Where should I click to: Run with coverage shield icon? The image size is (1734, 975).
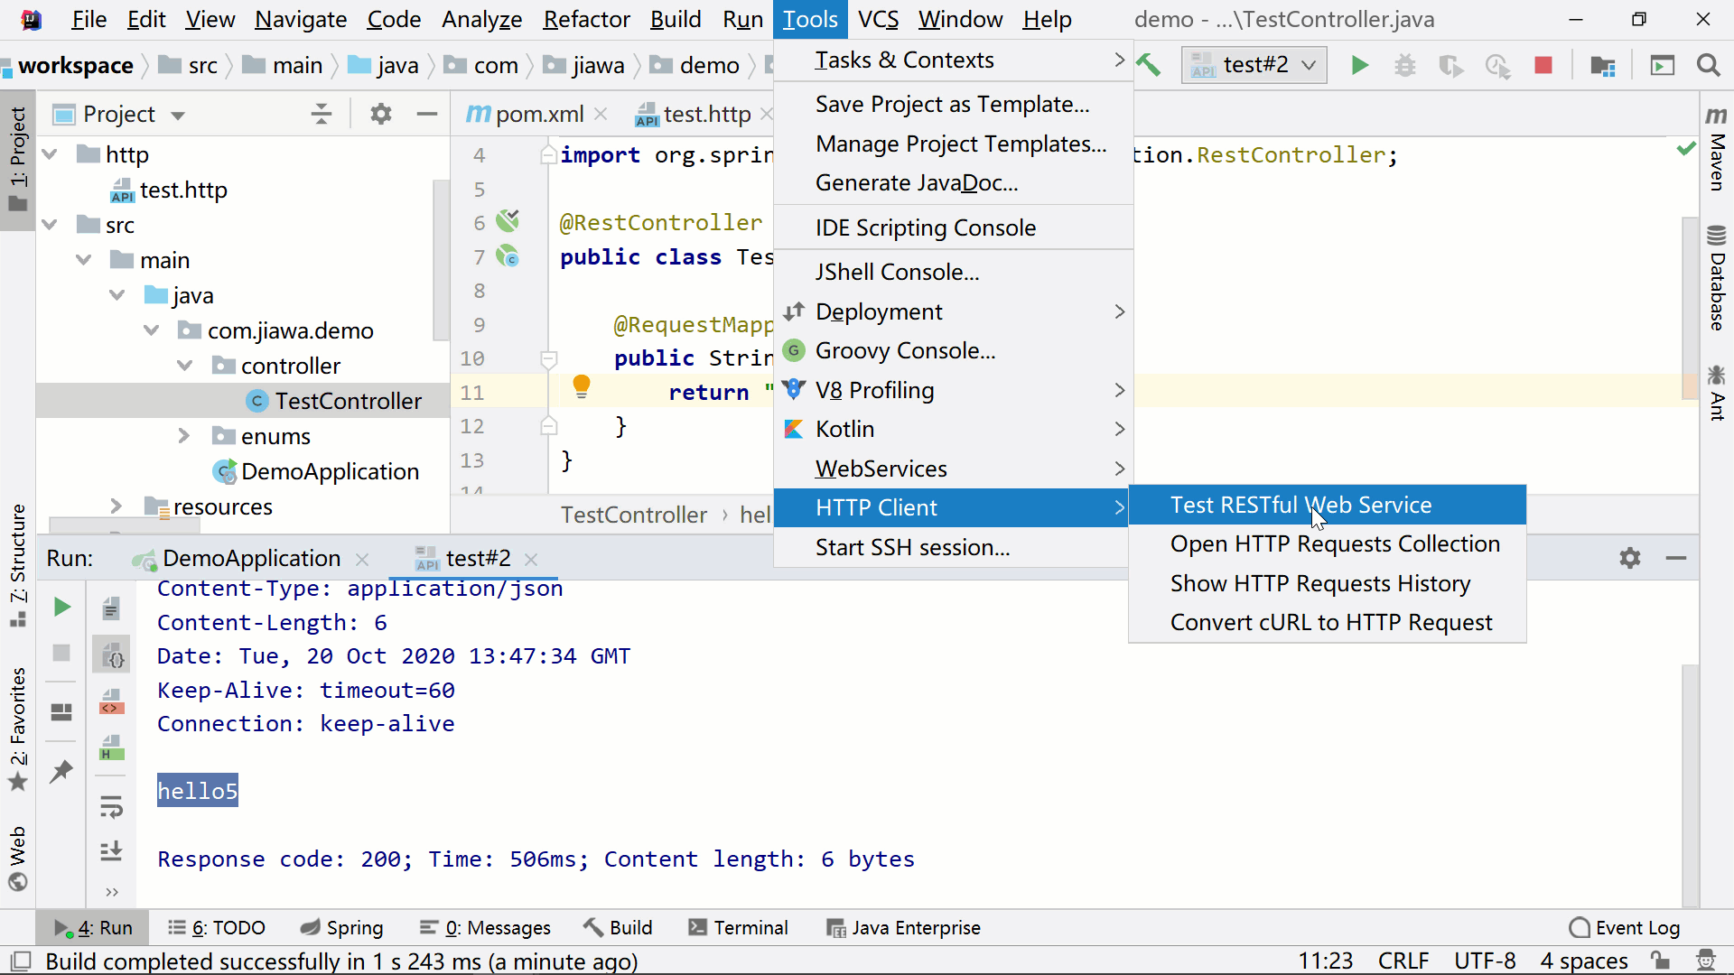[x=1450, y=65]
